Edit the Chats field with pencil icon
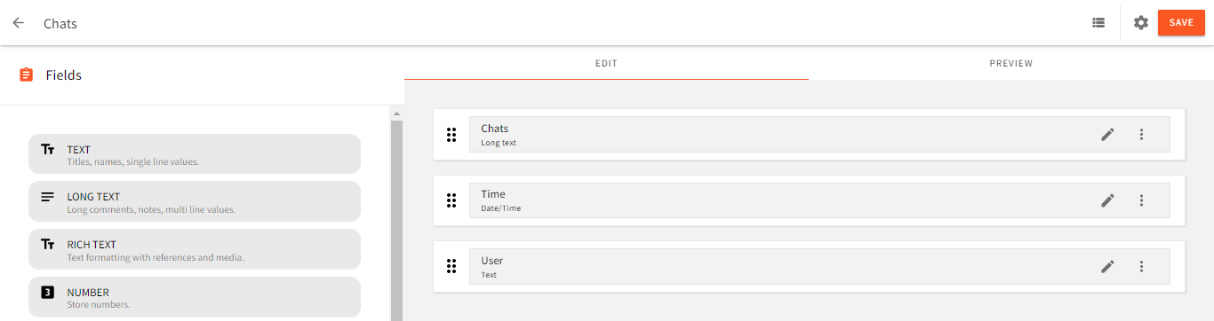 click(1107, 135)
